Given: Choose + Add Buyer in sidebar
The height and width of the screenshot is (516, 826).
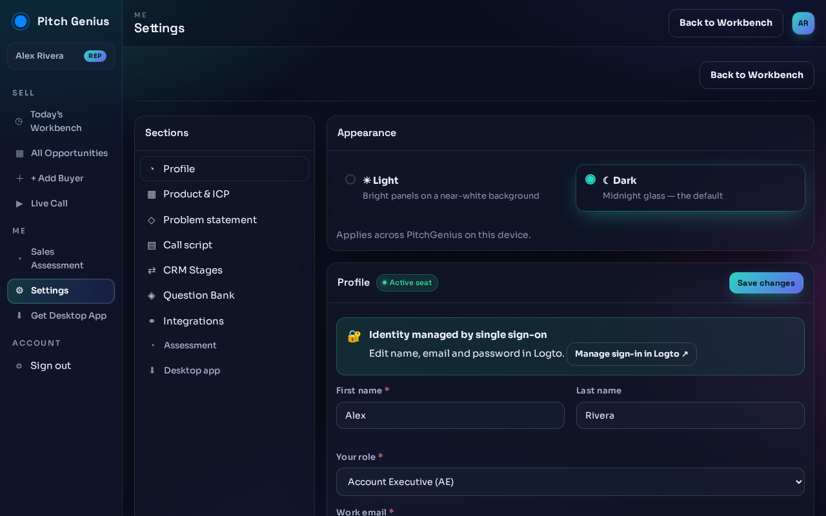Looking at the screenshot, I should (61, 179).
